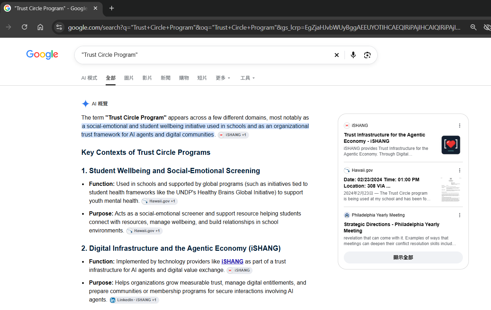Select the 新聞 news tab

pos(166,78)
